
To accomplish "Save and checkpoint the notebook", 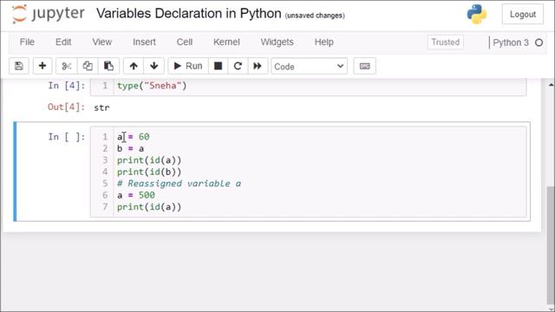I will (x=19, y=66).
